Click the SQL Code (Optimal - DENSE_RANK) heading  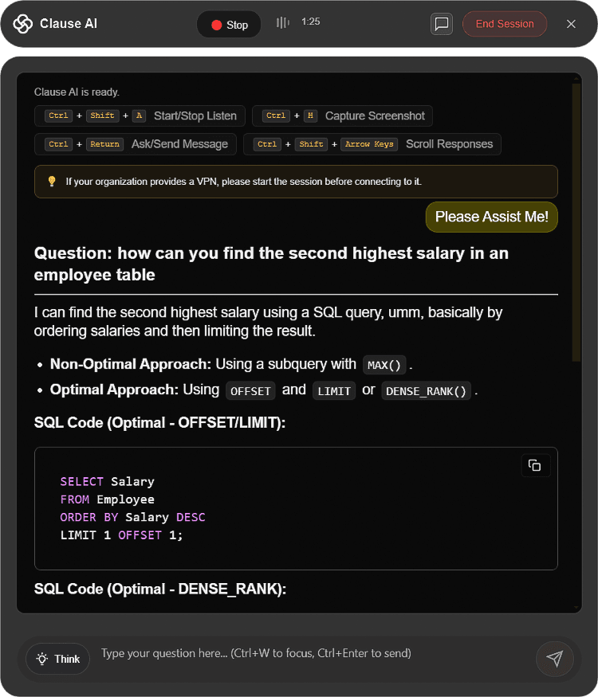click(x=160, y=589)
